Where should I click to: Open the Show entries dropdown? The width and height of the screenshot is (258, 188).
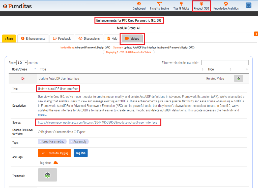[x=22, y=63]
